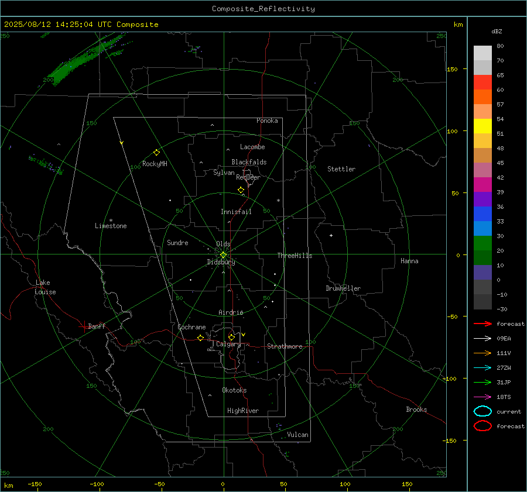Click the Okotoks town label
The image size is (527, 492).
[x=234, y=390]
